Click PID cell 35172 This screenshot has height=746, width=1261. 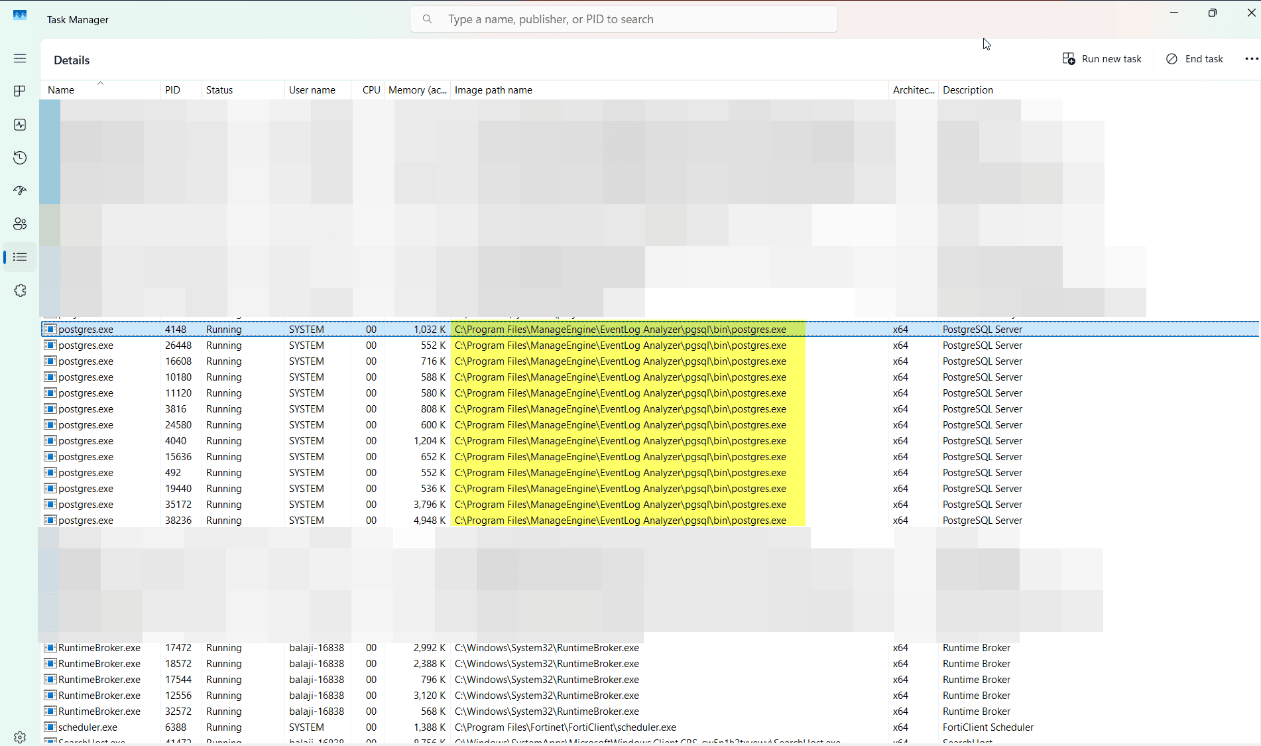(x=178, y=505)
